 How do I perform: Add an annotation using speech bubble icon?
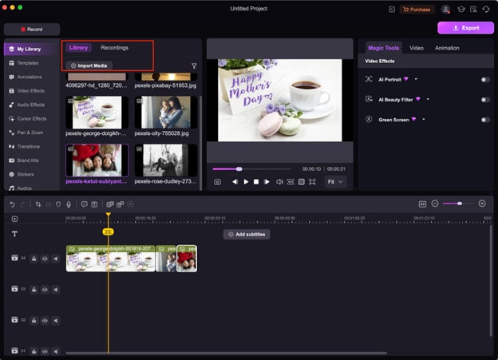(x=84, y=204)
